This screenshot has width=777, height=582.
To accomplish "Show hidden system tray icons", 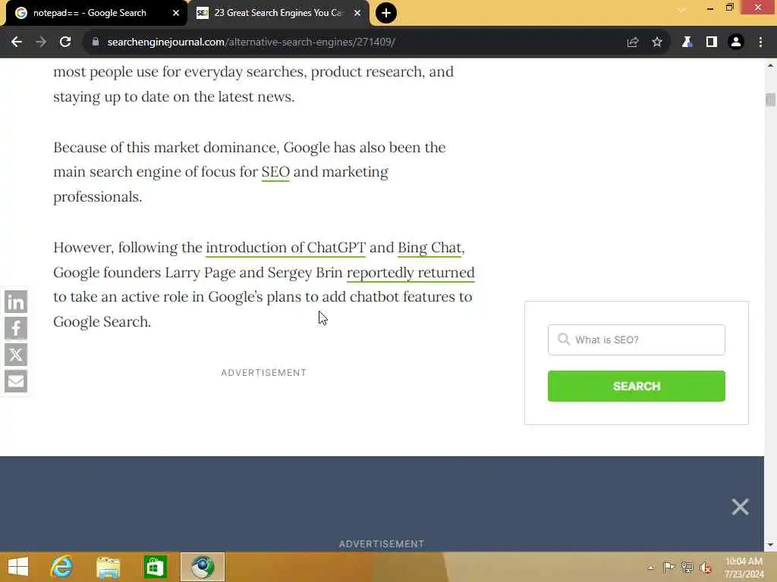I will point(650,568).
